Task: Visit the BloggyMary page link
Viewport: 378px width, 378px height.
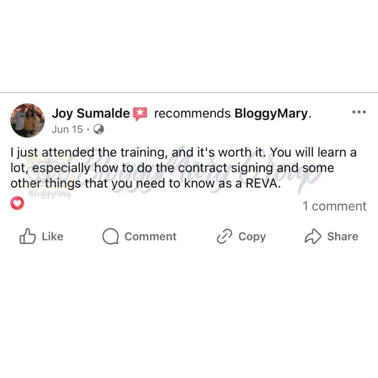Action: 272,113
